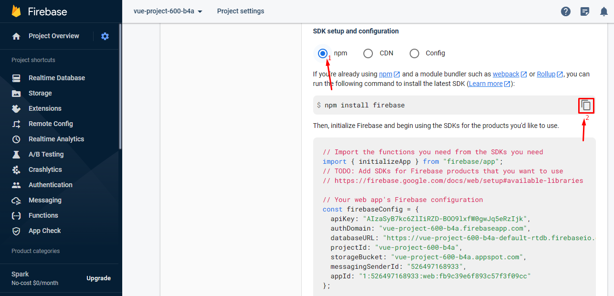614x296 pixels.
Task: Open the webpack documentation link
Action: [x=506, y=74]
